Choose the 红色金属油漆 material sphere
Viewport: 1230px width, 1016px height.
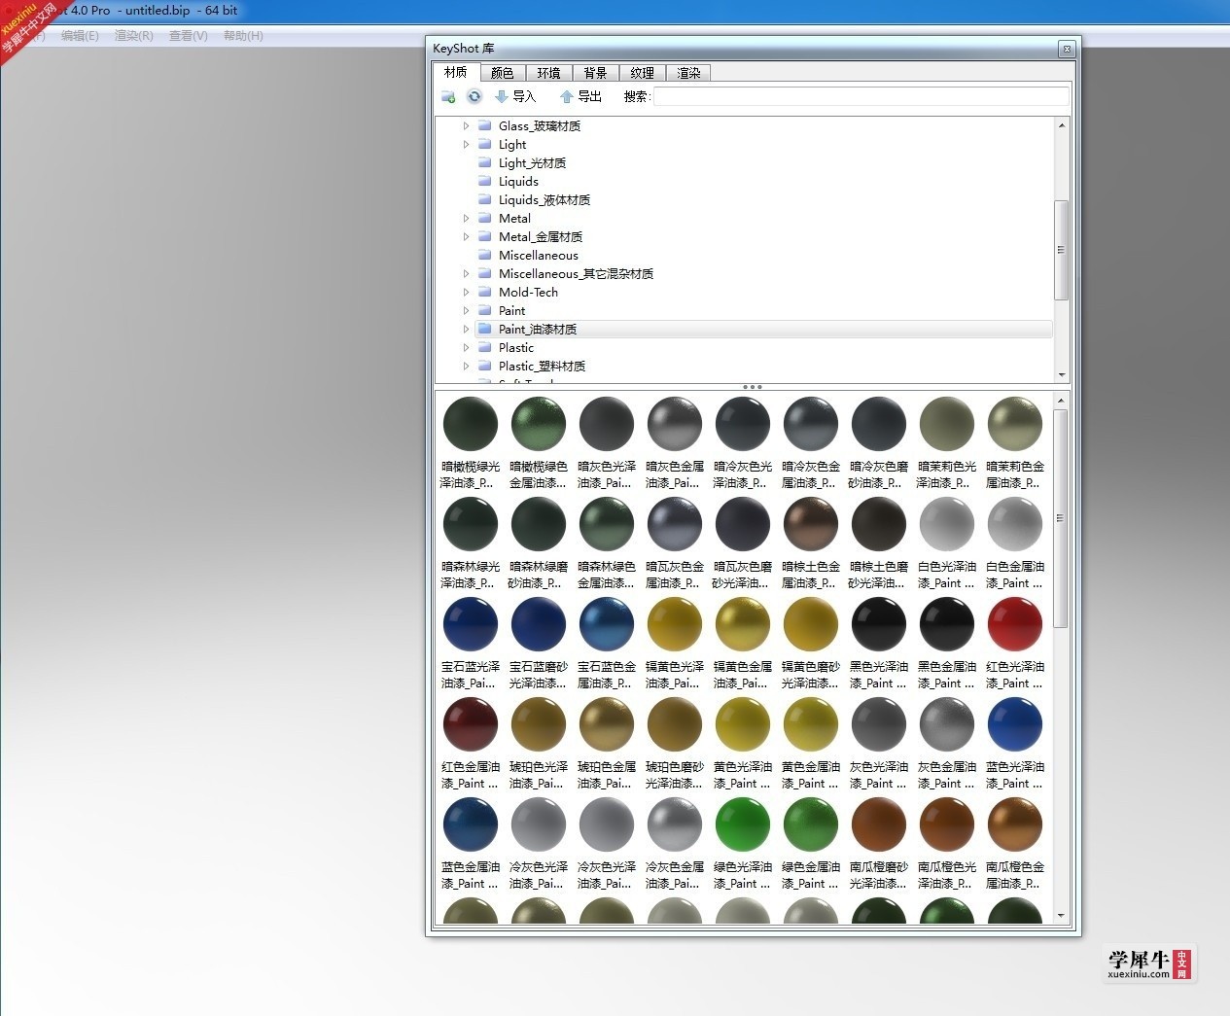471,724
